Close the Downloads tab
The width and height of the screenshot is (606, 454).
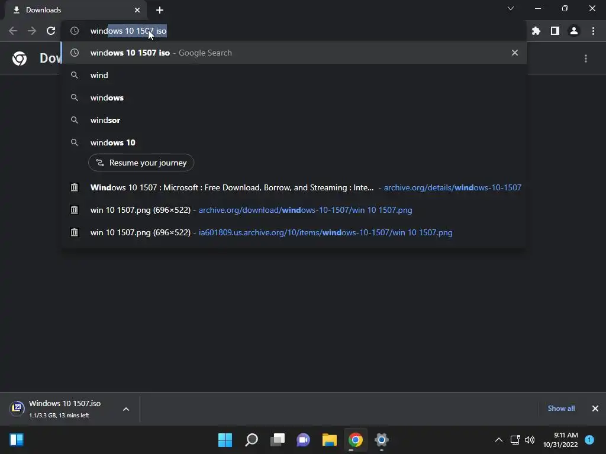coord(137,10)
